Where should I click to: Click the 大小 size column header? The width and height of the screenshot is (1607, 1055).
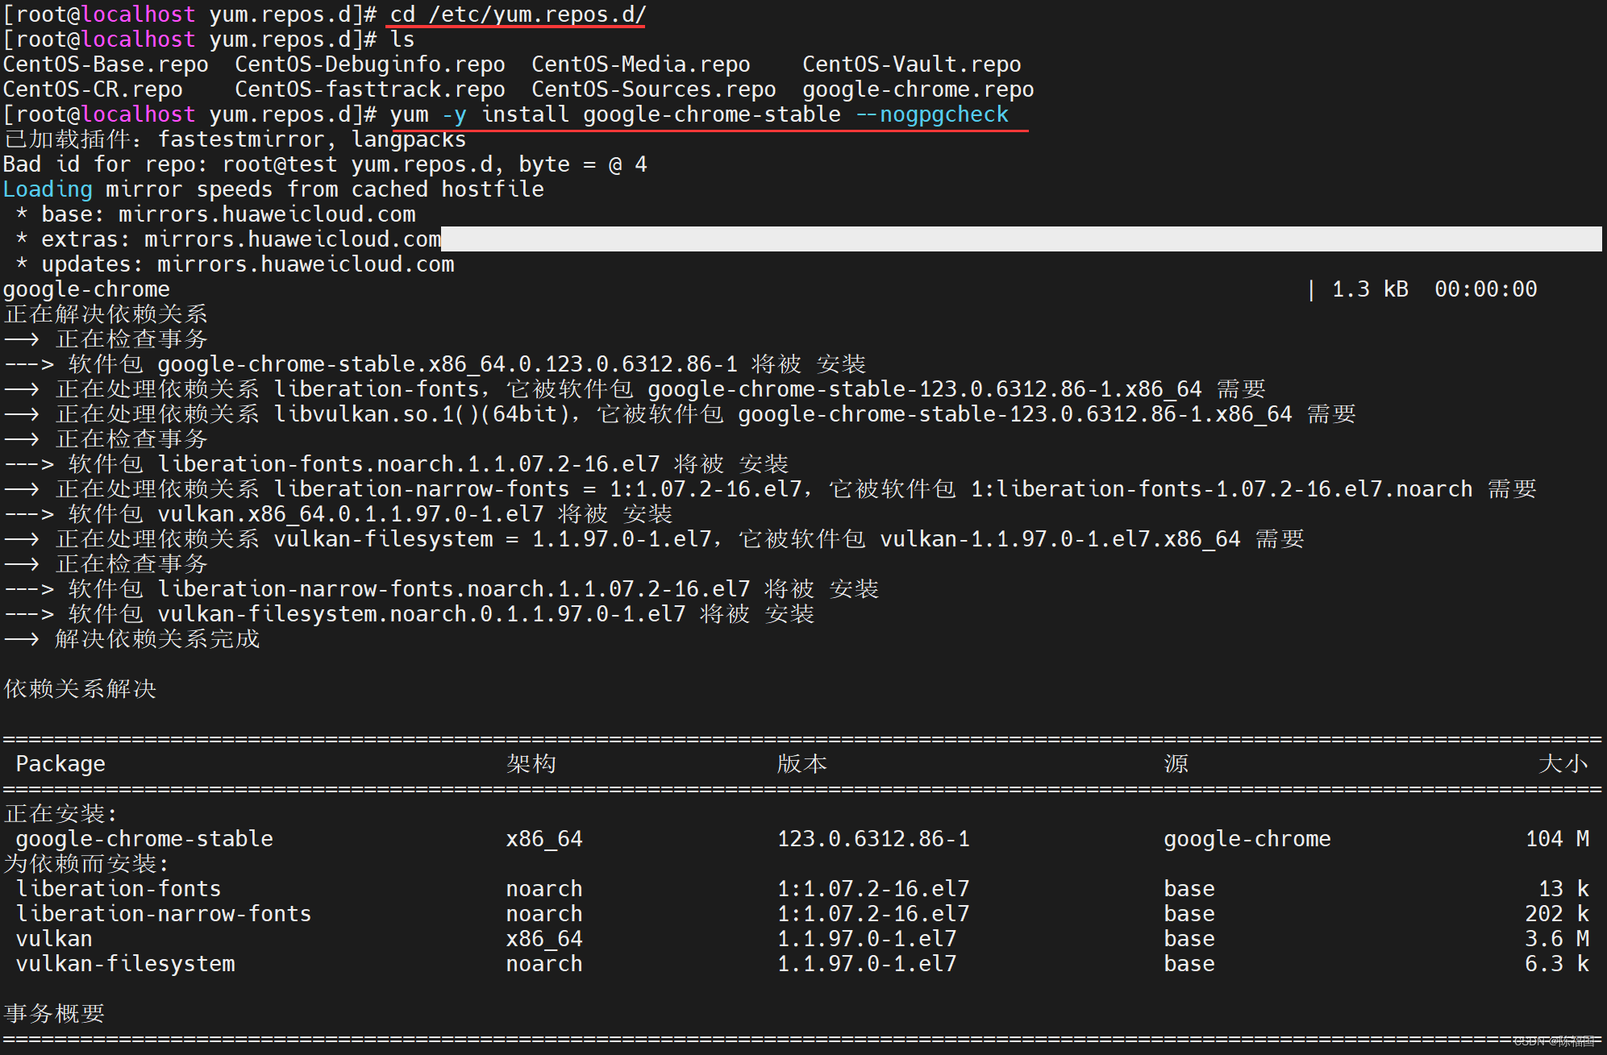coord(1563,764)
